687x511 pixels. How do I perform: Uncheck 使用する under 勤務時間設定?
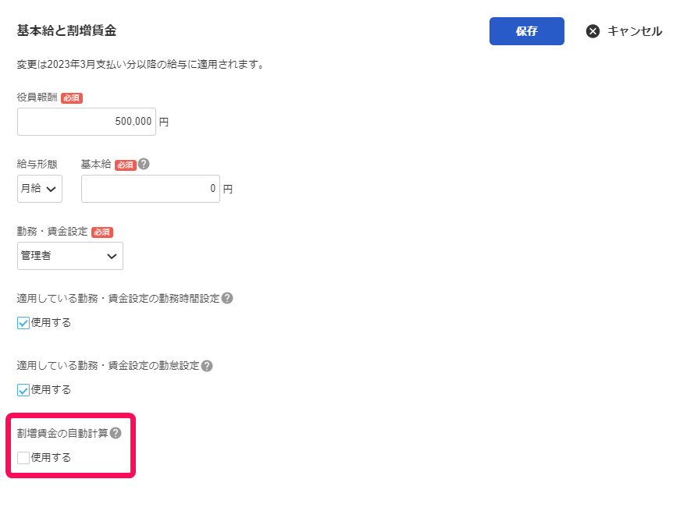coord(23,323)
